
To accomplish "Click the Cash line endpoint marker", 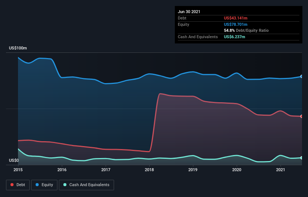I will [x=301, y=158].
